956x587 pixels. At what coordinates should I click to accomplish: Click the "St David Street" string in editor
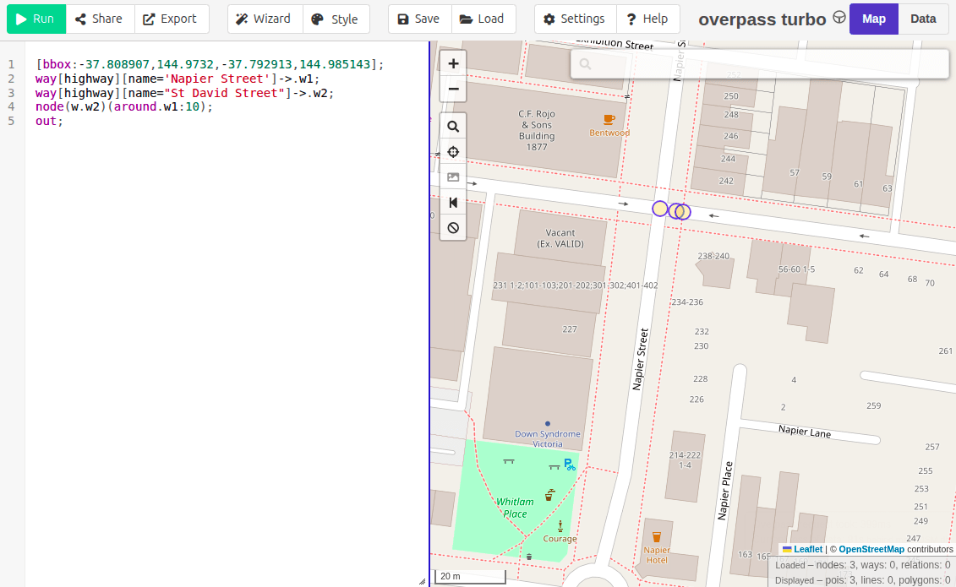227,93
